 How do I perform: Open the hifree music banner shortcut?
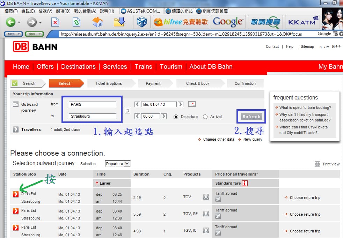tap(181, 22)
